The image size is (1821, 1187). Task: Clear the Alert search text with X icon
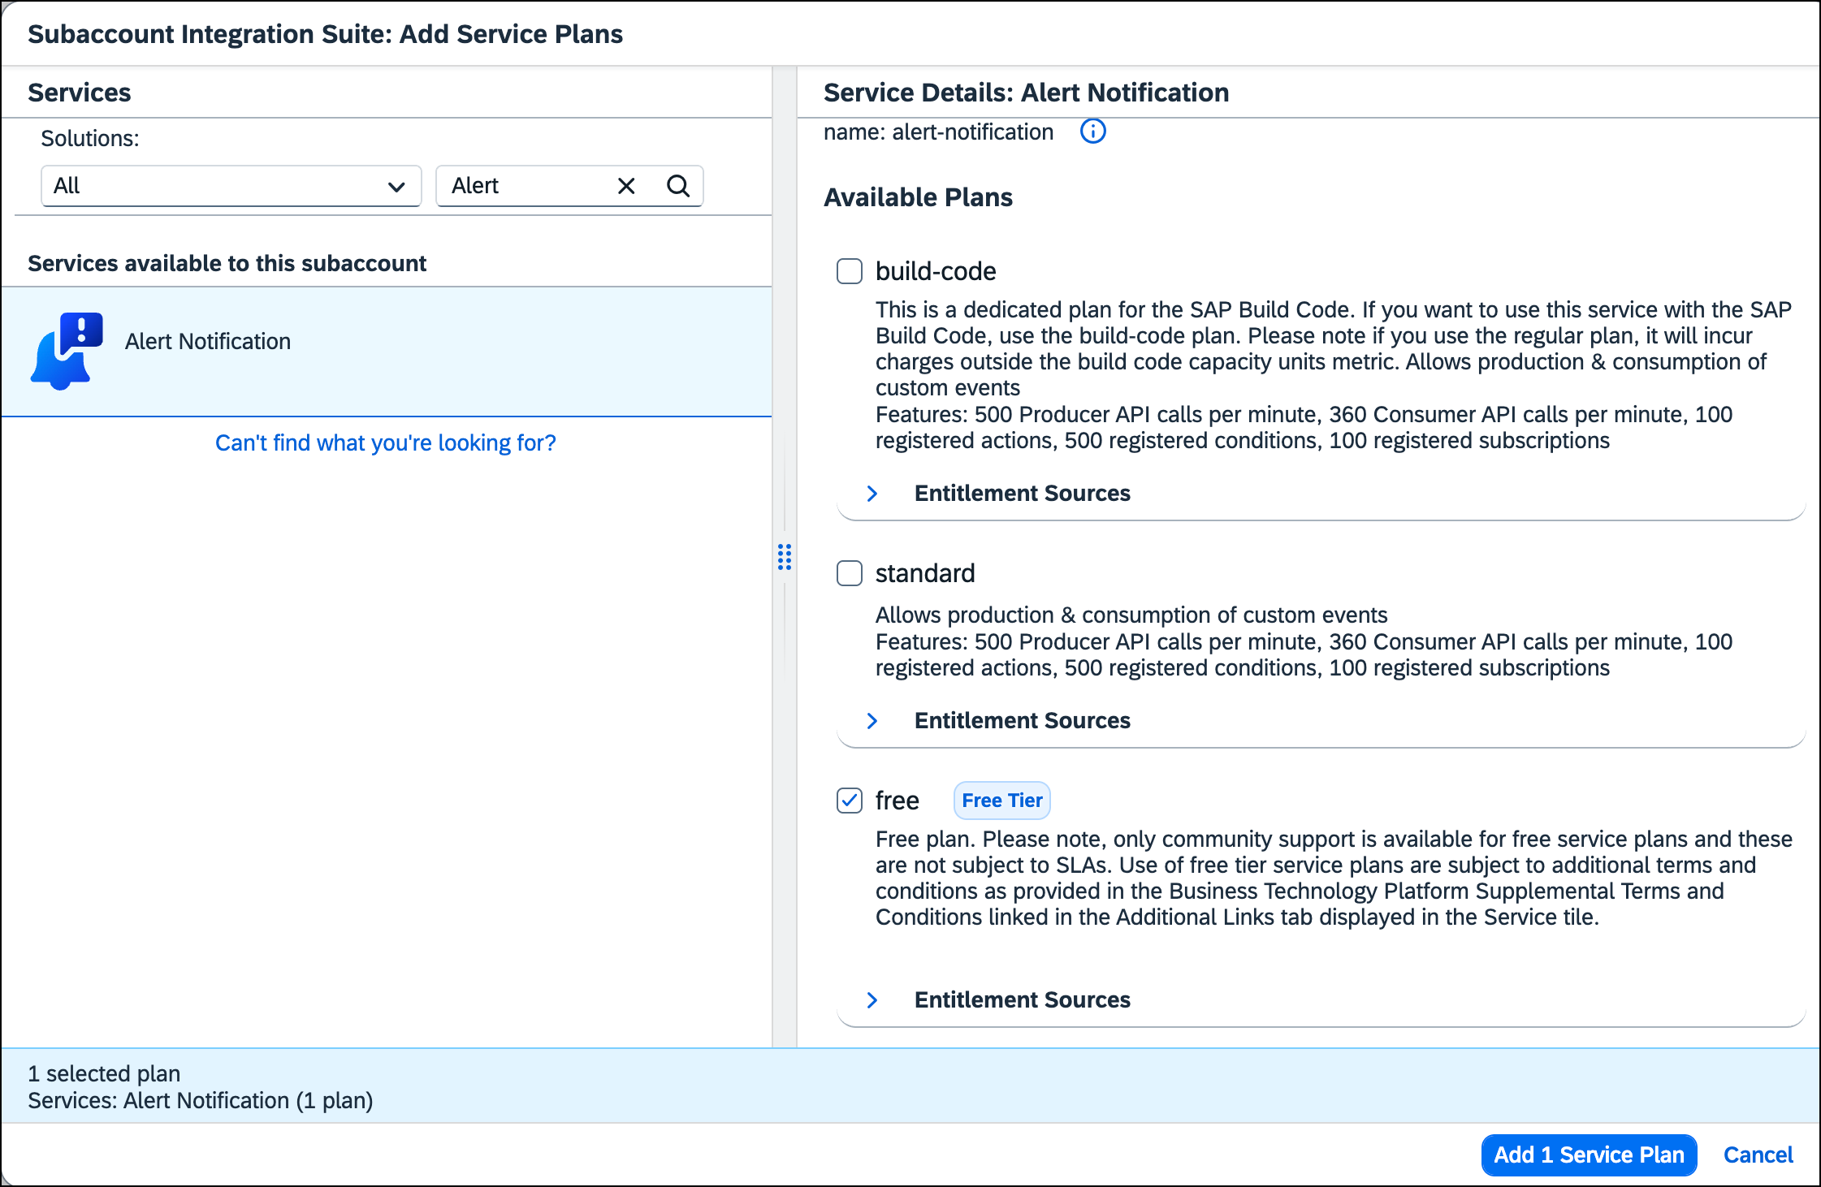(x=626, y=186)
